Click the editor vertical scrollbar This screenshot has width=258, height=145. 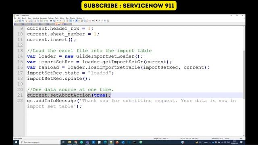pos(243,74)
